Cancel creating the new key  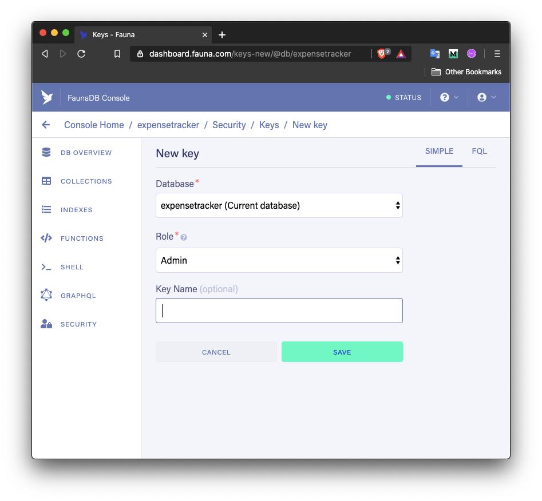click(216, 352)
